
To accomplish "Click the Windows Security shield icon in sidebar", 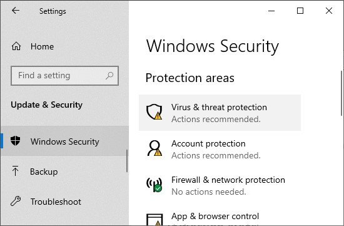I will [16, 141].
